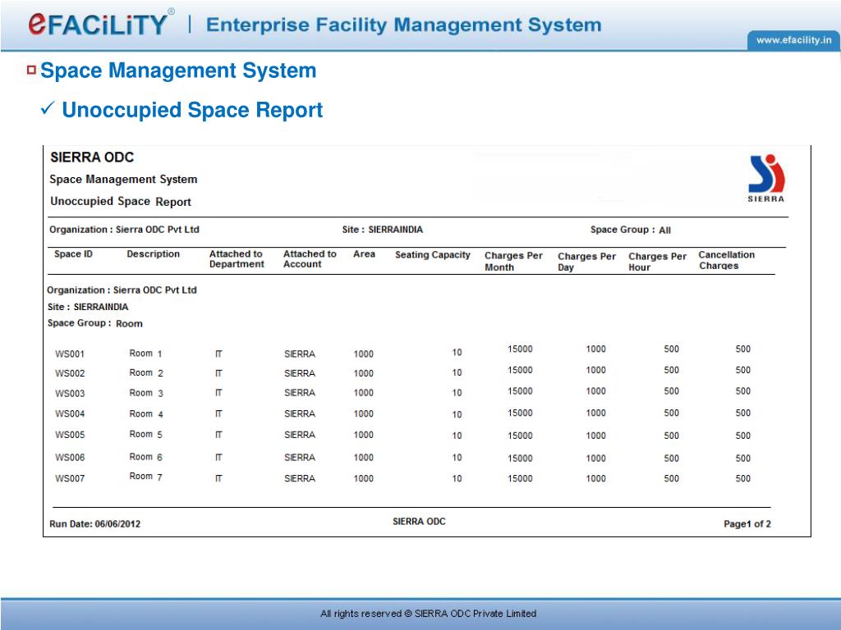Select space ID WS007

click(x=70, y=478)
